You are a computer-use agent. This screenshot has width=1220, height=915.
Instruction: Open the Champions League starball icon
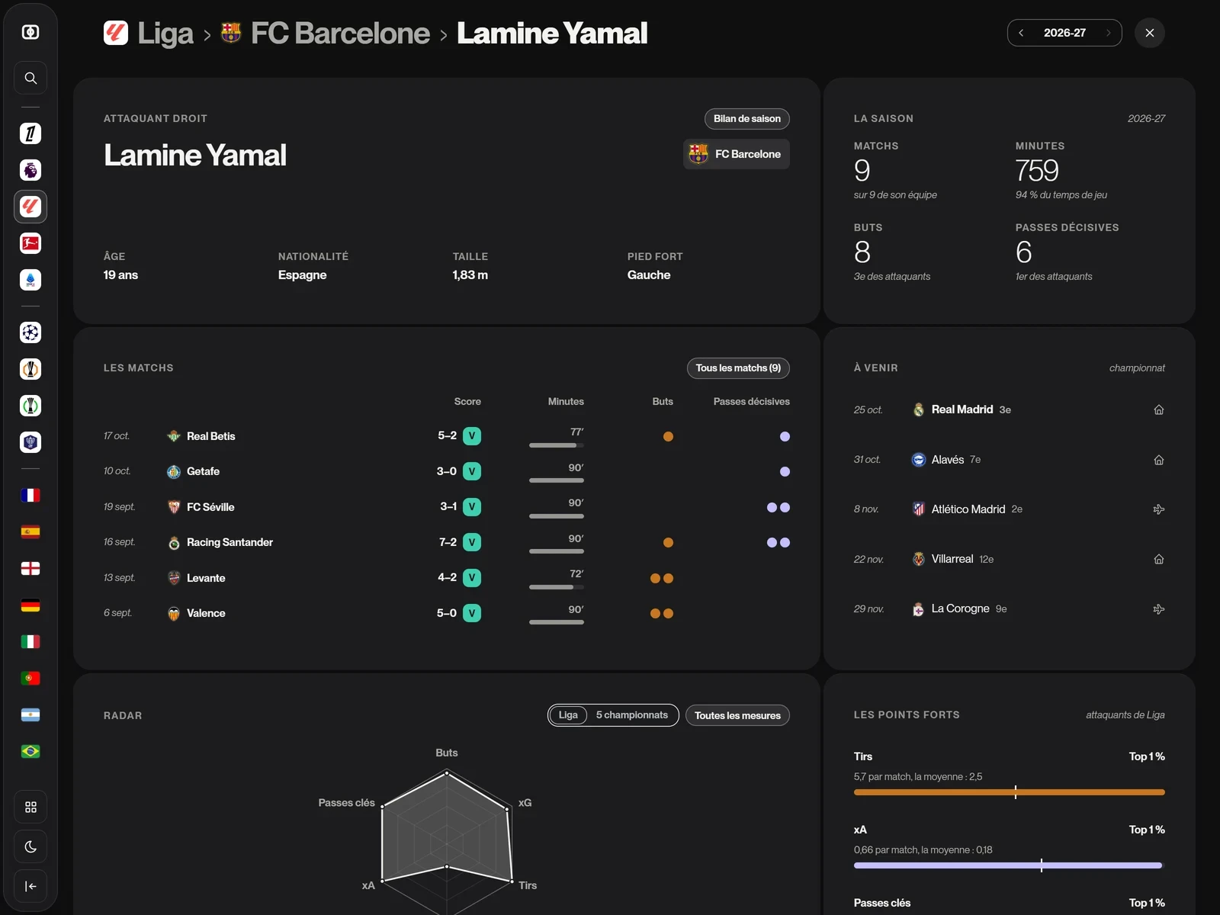[30, 332]
